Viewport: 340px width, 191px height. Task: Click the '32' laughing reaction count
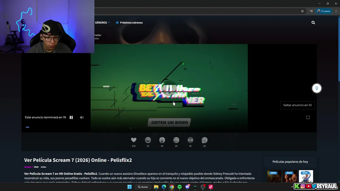point(148,146)
